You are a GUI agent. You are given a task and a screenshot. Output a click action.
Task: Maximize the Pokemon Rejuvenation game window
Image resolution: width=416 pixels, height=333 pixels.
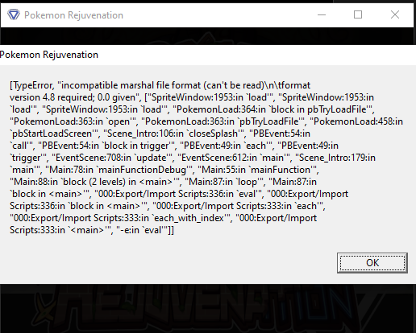pyautogui.click(x=358, y=14)
